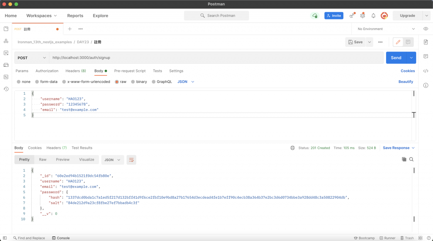Click the request URL field
This screenshot has width=433, height=241.
click(216, 58)
